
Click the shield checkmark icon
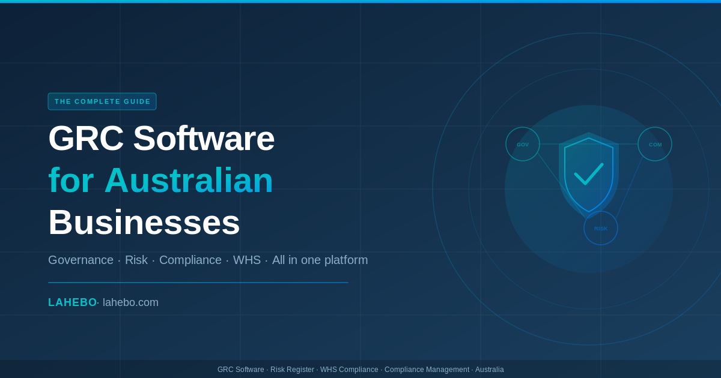[589, 175]
